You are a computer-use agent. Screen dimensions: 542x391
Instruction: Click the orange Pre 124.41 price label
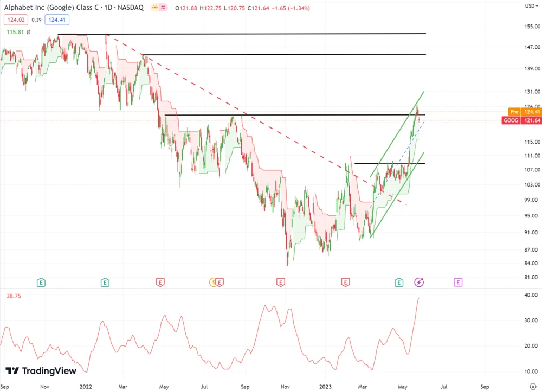point(521,112)
